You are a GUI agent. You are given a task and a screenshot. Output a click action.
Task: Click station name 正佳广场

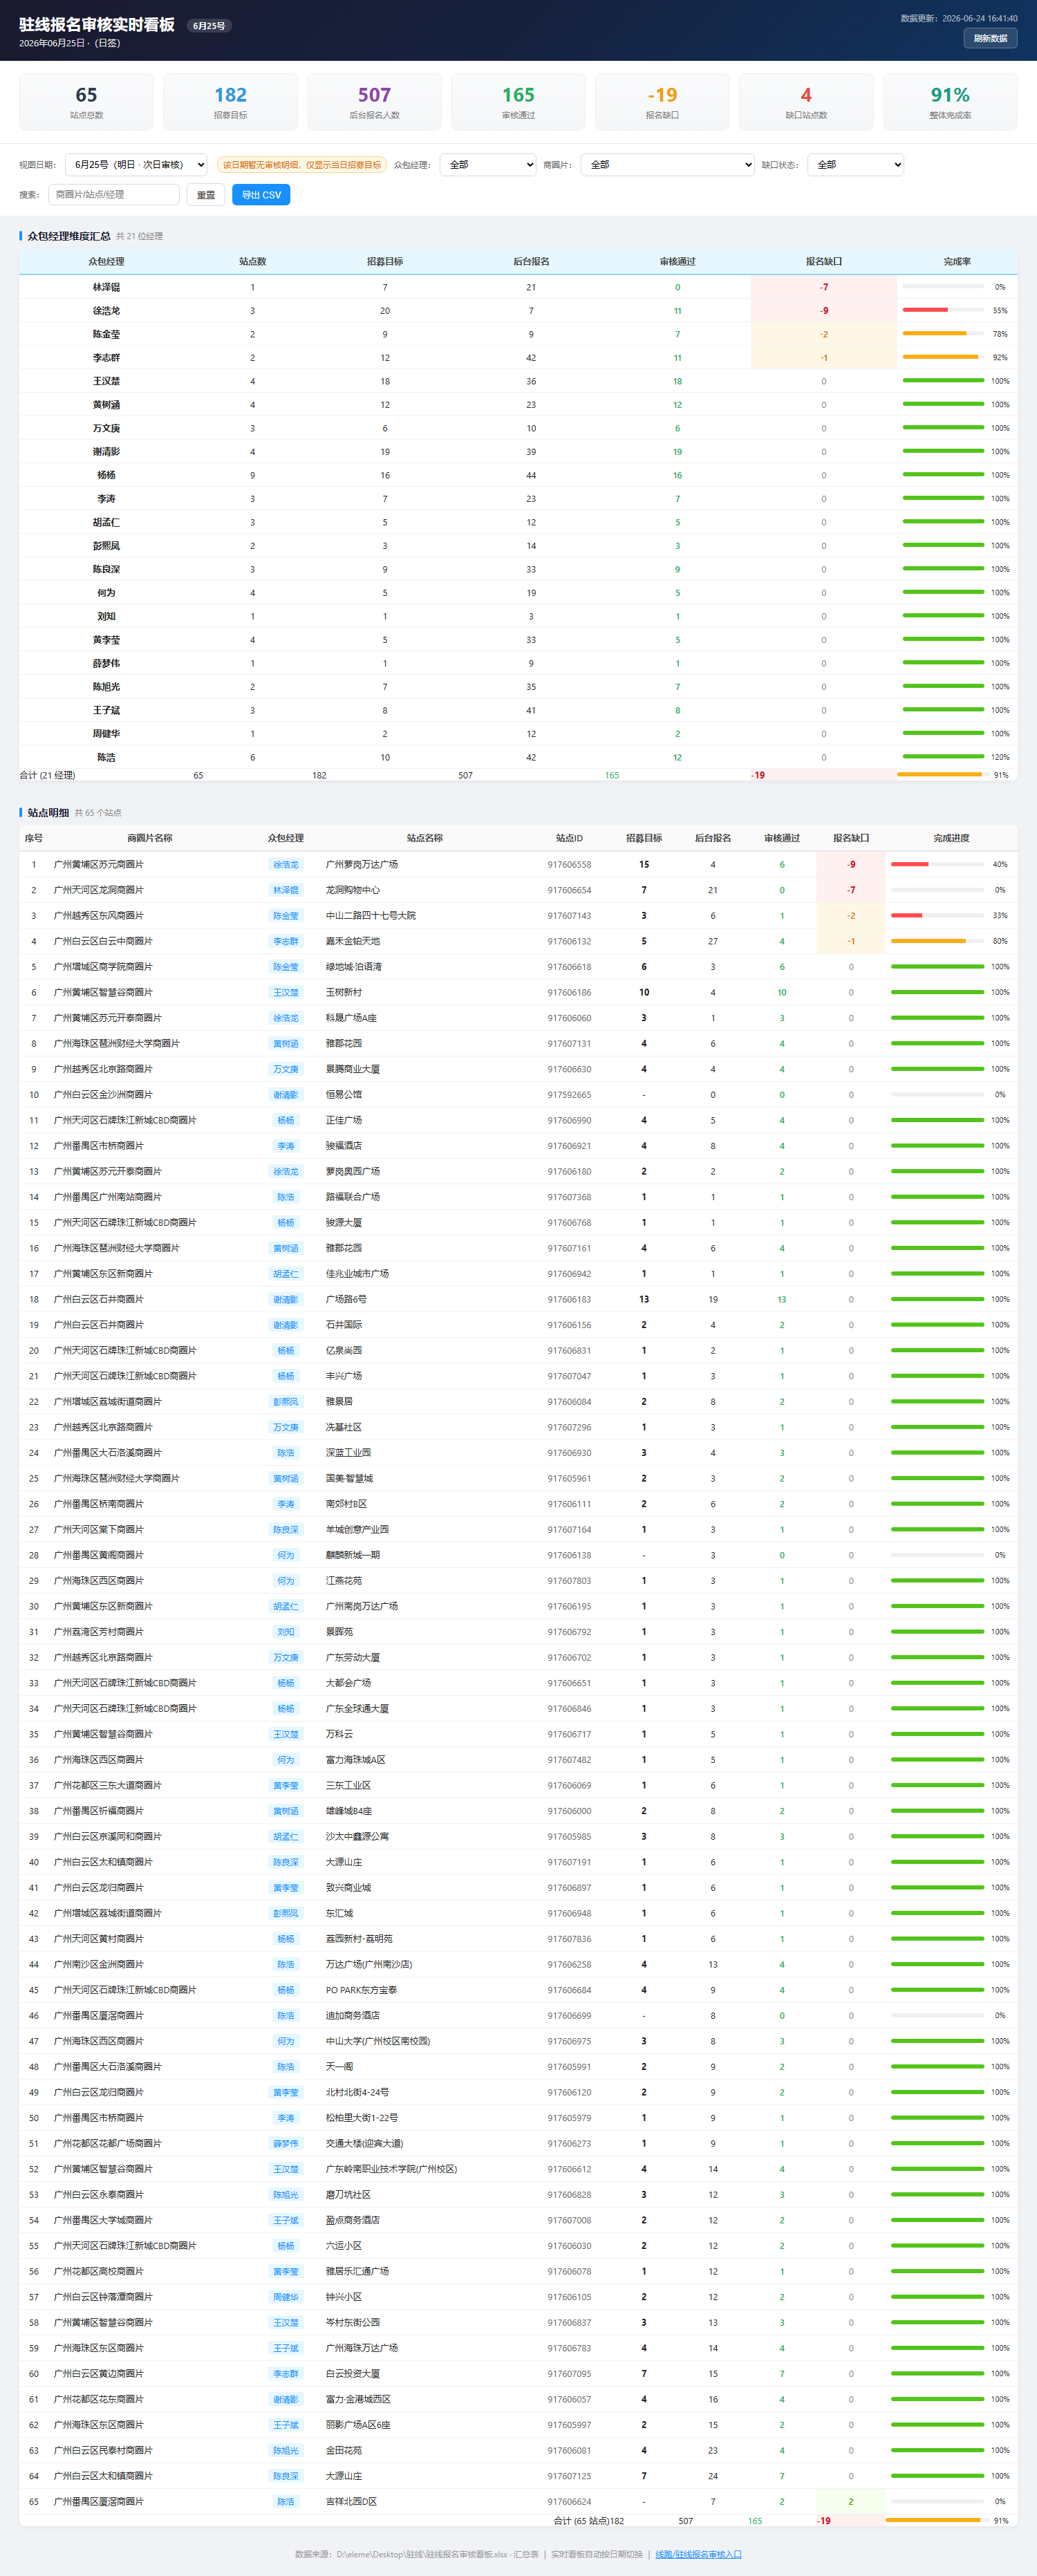point(344,1120)
